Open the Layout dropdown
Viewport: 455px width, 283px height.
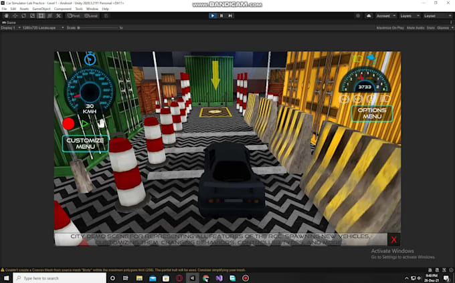point(438,16)
